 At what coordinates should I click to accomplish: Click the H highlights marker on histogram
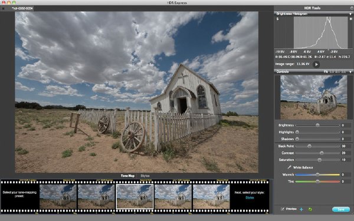351,19
